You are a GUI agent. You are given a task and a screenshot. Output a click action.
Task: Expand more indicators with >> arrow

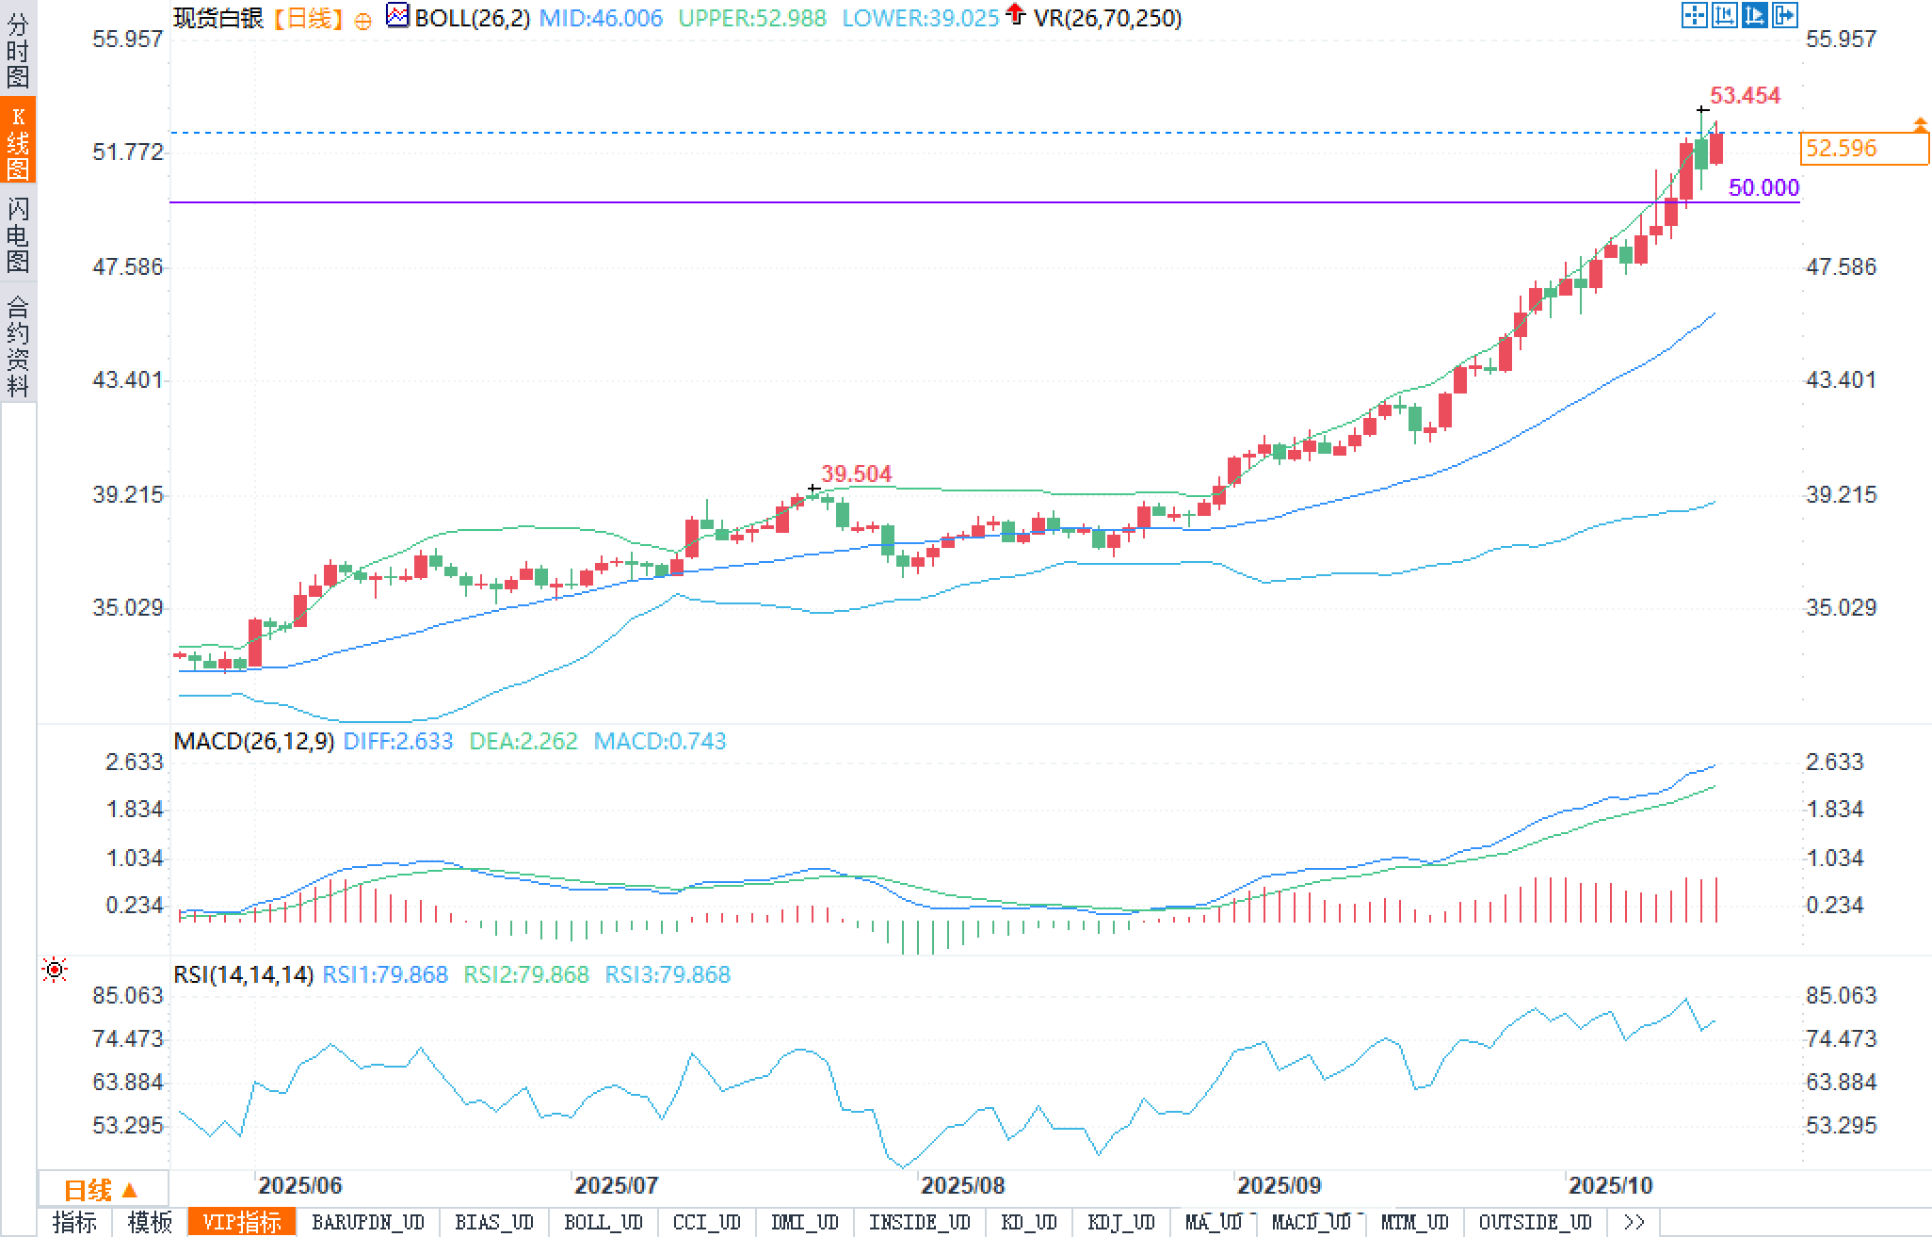[x=1634, y=1222]
